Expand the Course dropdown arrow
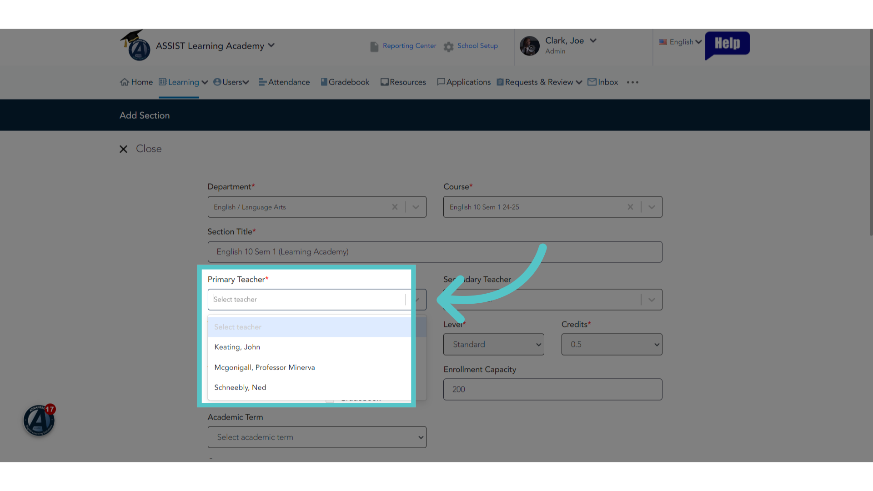The width and height of the screenshot is (873, 491). coord(652,207)
